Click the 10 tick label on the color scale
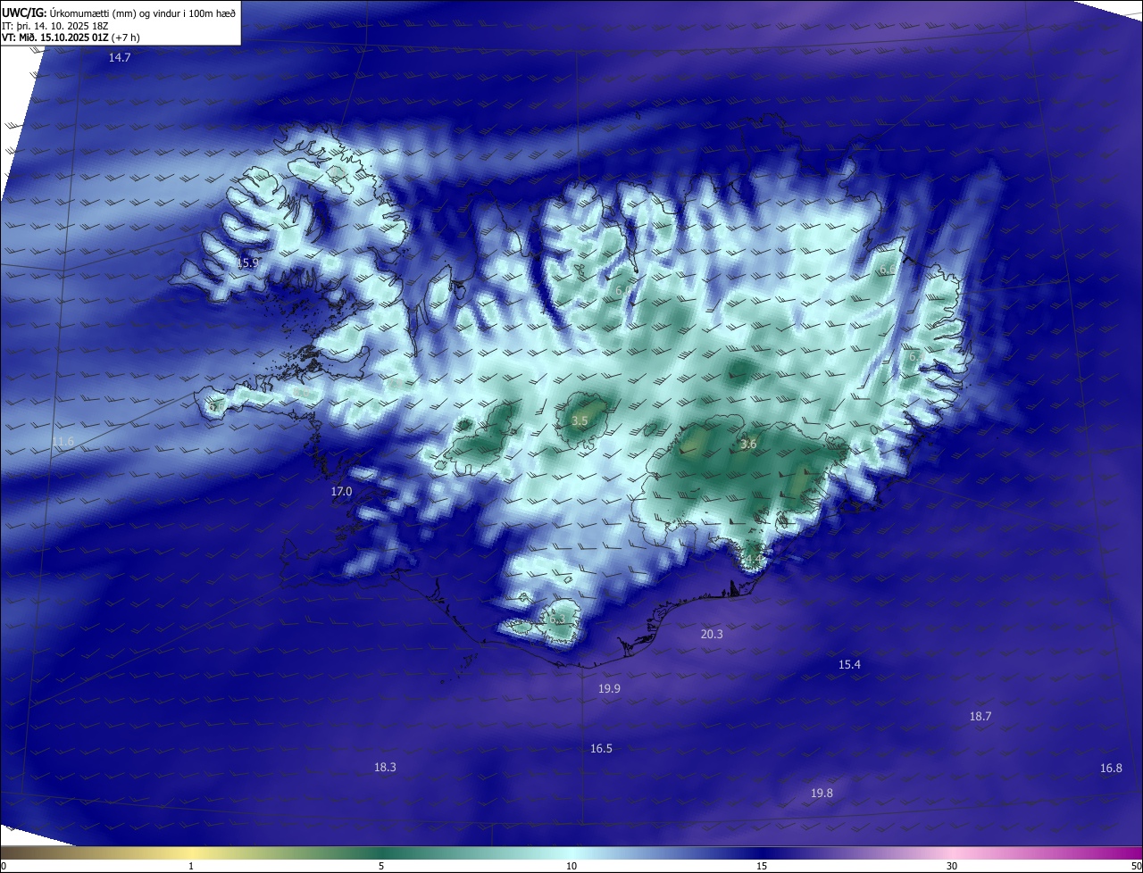 pos(571,866)
